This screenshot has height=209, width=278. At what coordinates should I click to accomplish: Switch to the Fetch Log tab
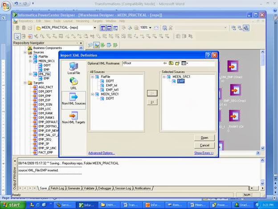pos(57,188)
